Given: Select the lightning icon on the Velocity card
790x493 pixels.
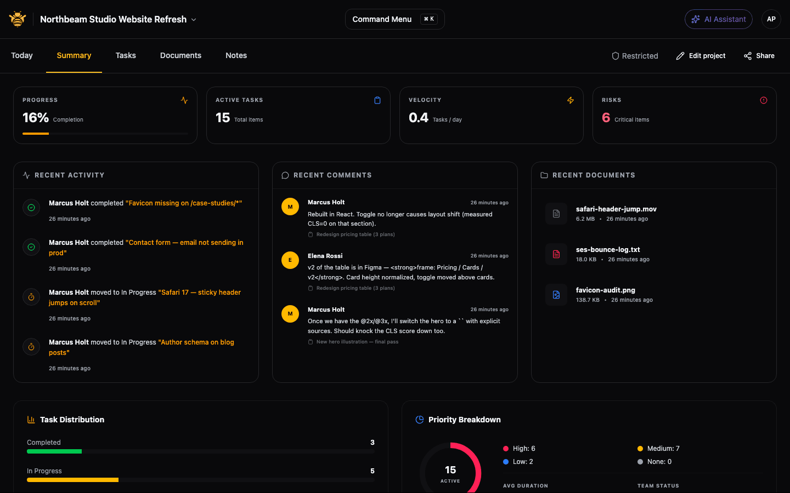Looking at the screenshot, I should pyautogui.click(x=571, y=100).
